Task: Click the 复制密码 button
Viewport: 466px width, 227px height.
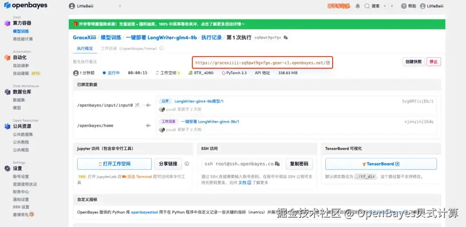Action: [299, 164]
